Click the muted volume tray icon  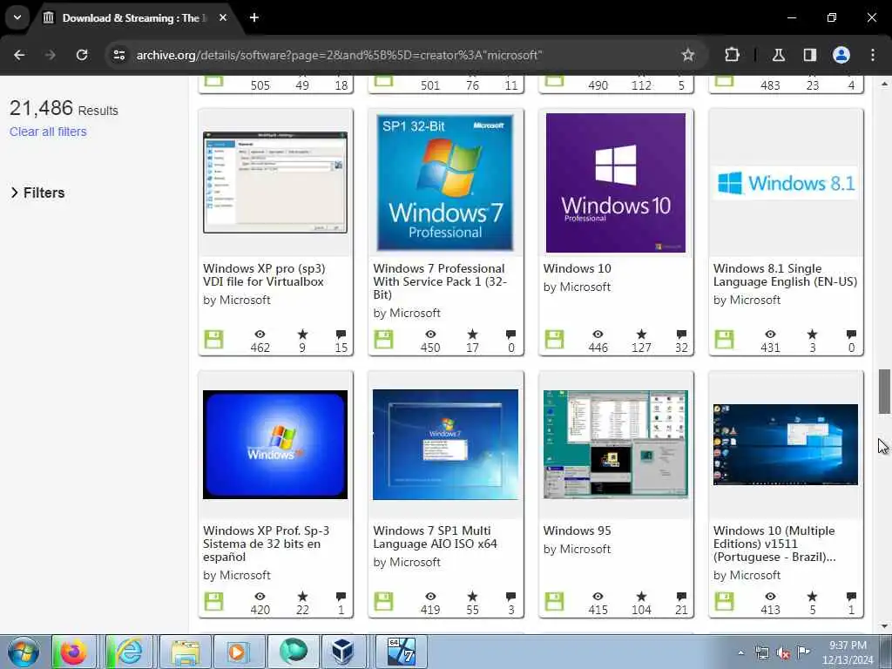(783, 652)
